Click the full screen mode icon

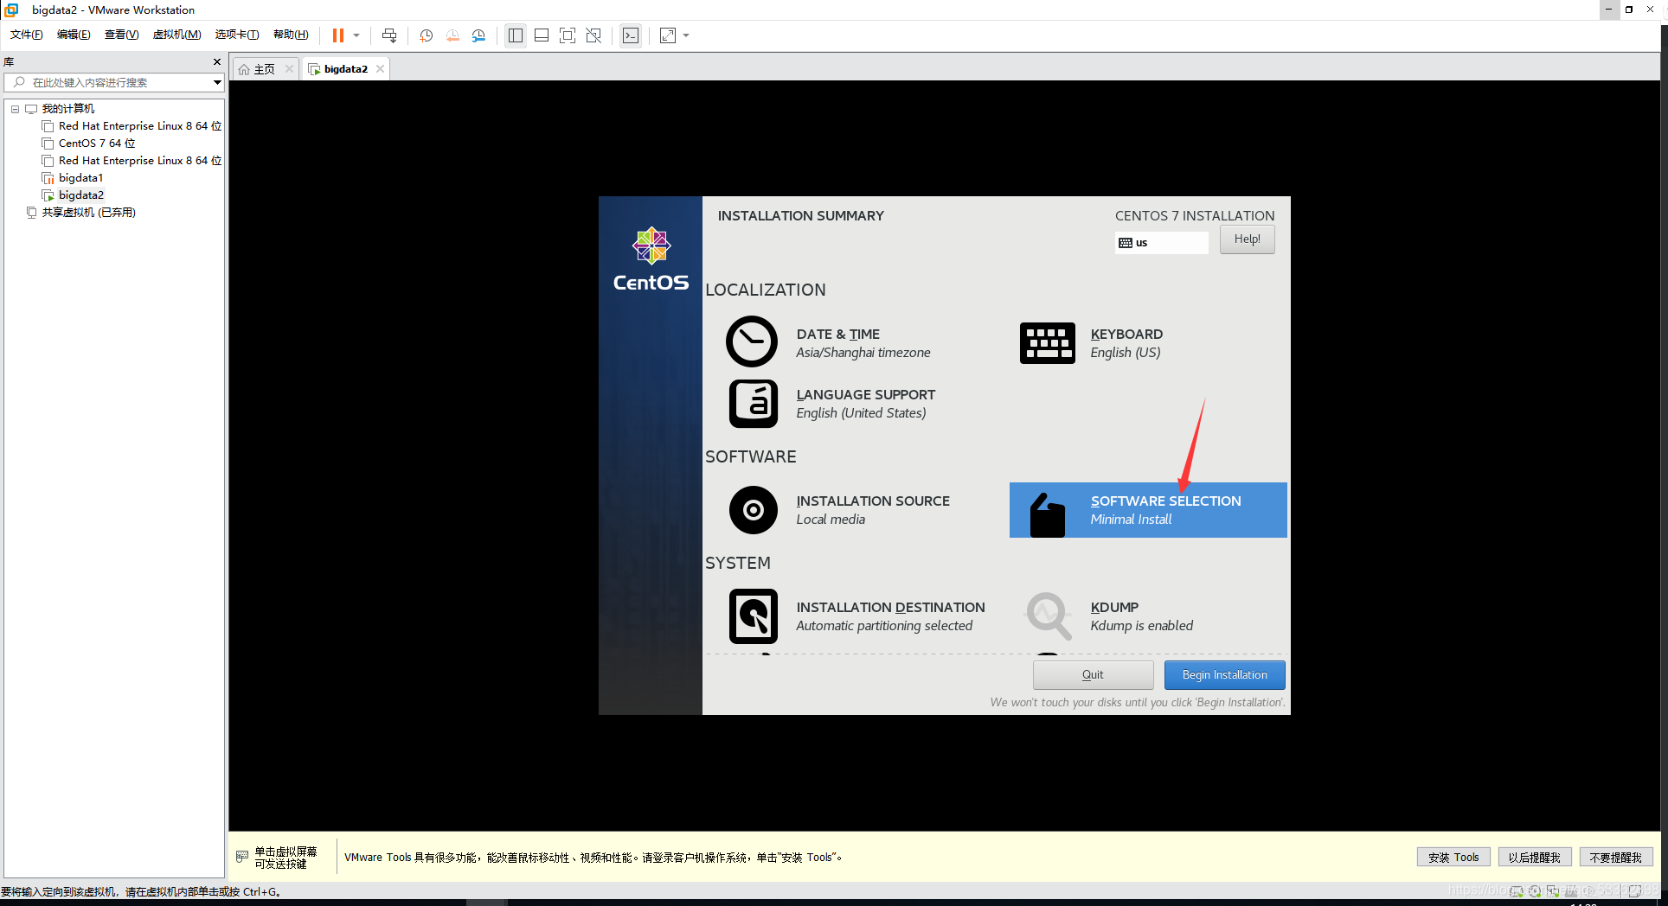568,35
